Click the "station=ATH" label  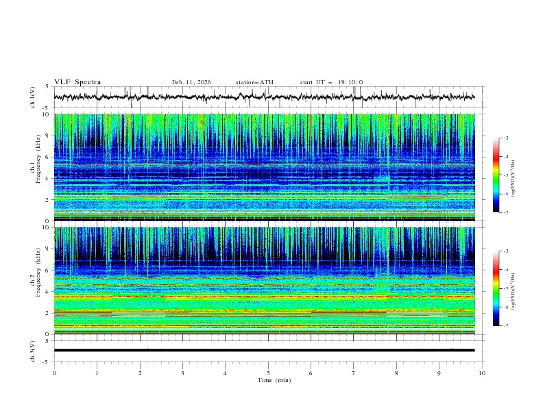point(254,82)
